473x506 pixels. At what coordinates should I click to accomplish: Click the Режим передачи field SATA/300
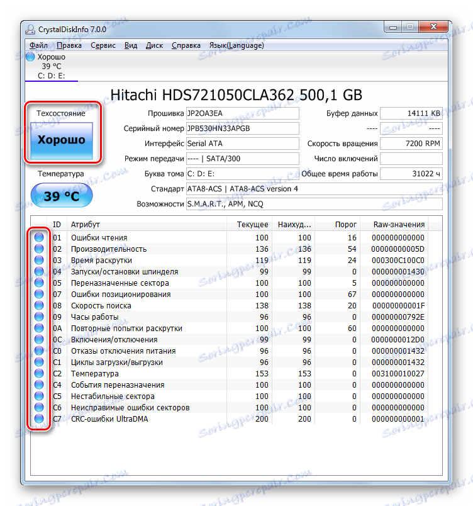(x=242, y=159)
